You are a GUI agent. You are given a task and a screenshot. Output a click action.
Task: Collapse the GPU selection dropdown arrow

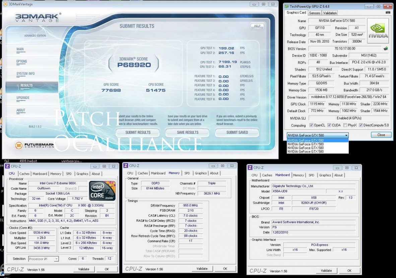pyautogui.click(x=346, y=135)
